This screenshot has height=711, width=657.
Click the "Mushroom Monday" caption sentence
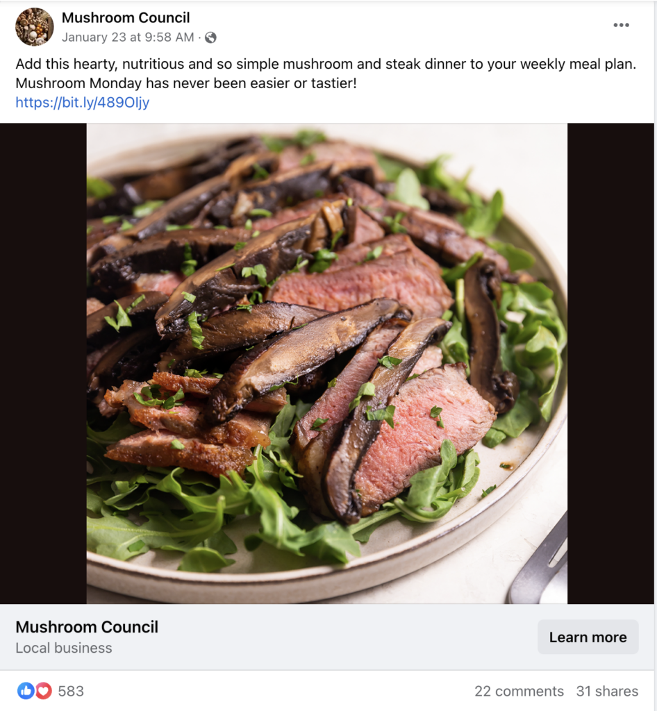pyautogui.click(x=185, y=84)
